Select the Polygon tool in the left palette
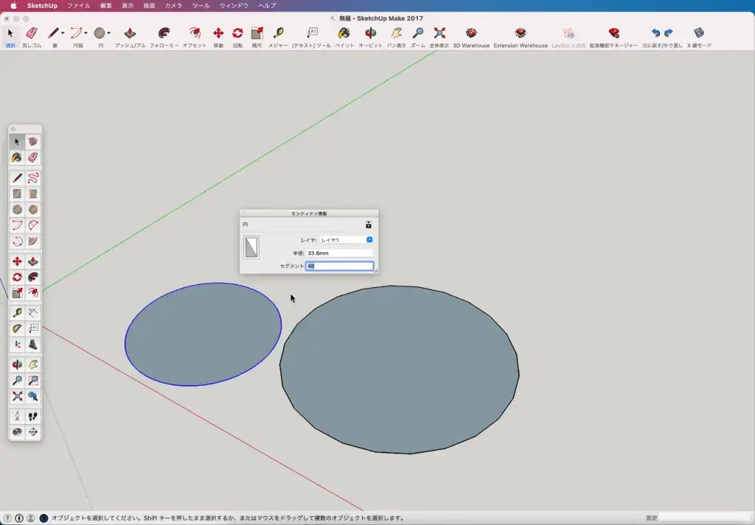 [x=32, y=210]
